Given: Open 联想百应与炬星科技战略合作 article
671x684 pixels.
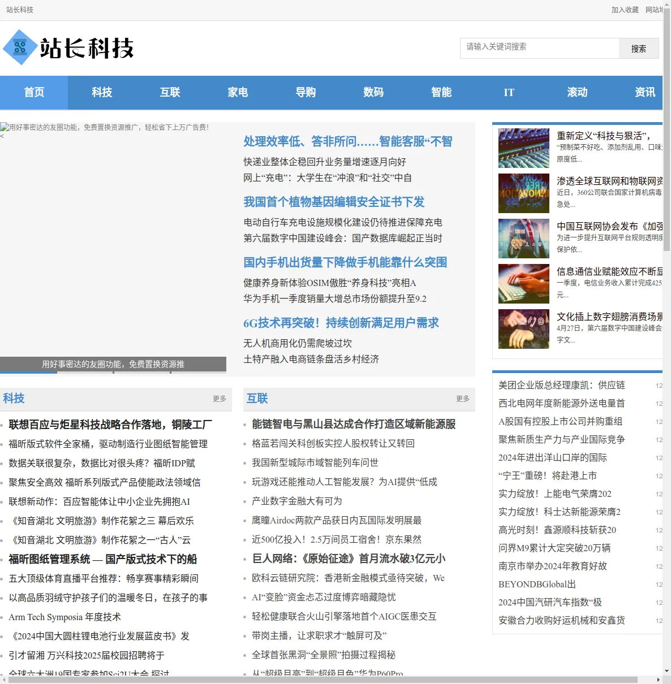Looking at the screenshot, I should tap(110, 425).
